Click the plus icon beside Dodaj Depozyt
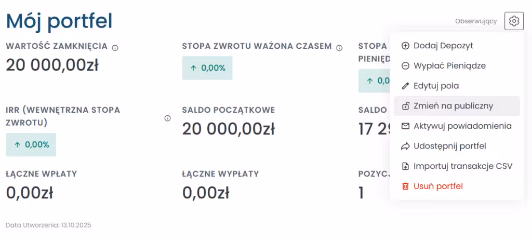Image resolution: width=532 pixels, height=241 pixels. (406, 46)
